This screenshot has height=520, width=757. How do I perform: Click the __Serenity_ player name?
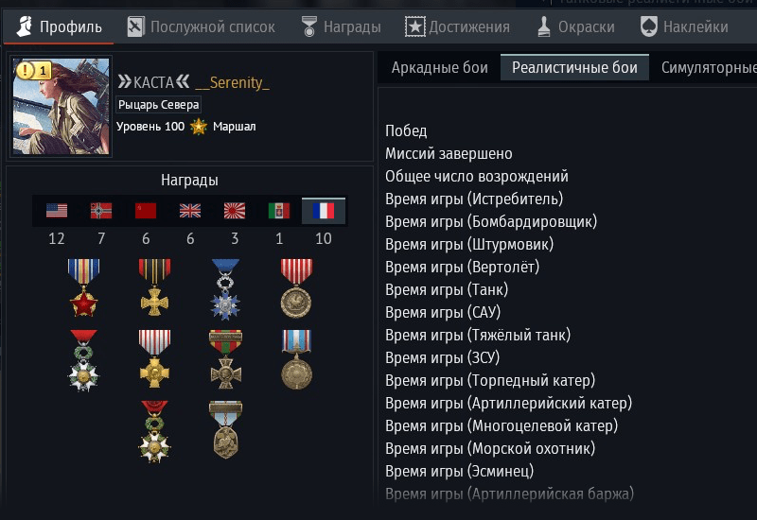coord(232,82)
